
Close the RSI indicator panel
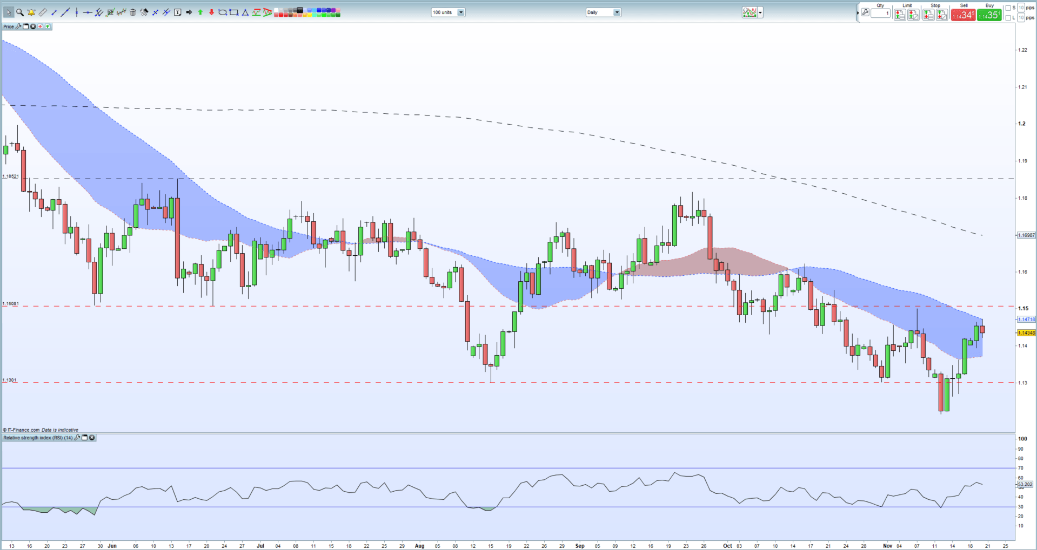(x=92, y=438)
